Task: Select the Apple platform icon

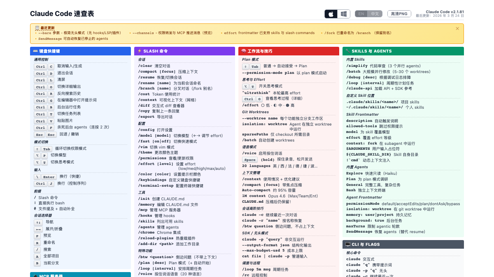Action: pyautogui.click(x=331, y=14)
